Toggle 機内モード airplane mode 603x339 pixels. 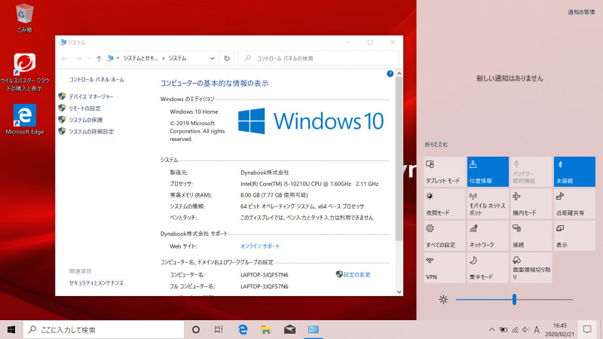(531, 203)
